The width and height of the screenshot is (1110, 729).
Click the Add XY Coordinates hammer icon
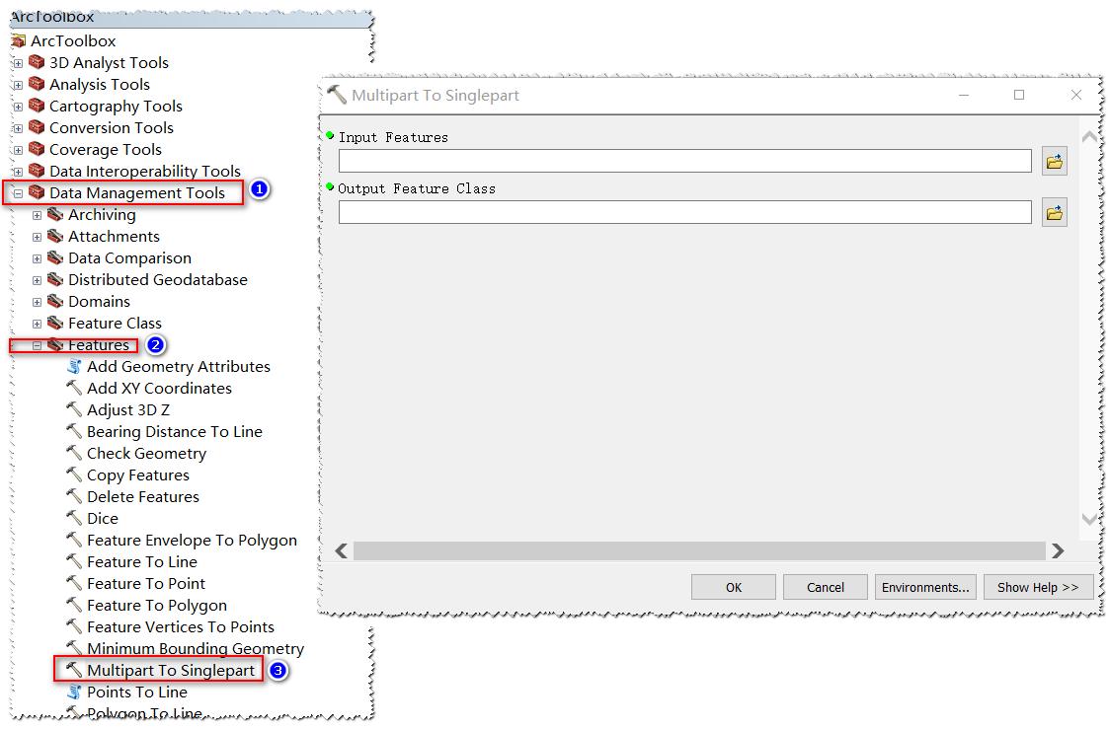[x=74, y=389]
